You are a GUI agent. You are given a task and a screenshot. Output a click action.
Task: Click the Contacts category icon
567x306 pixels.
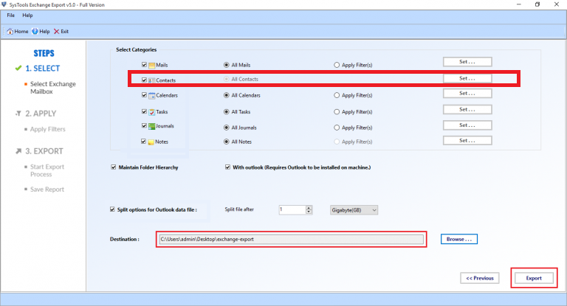[x=152, y=80]
